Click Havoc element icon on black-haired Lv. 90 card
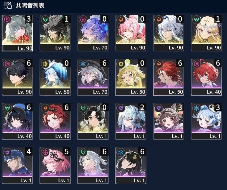The image size is (227, 190). (x=7, y=64)
